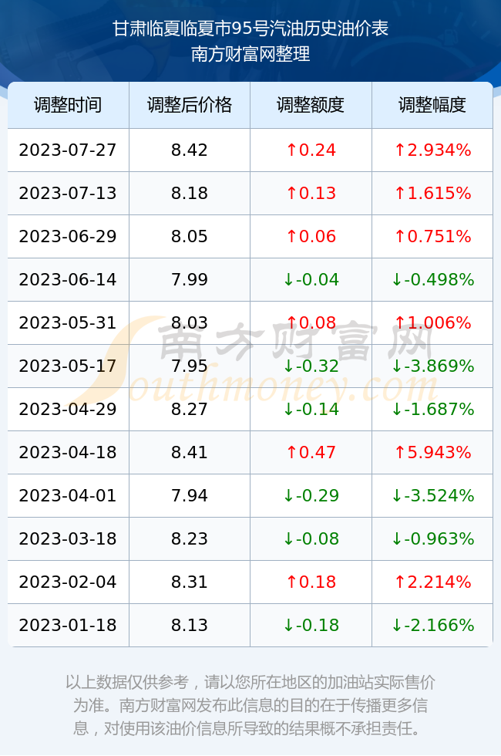Select the ↑0.24 adjustment value
501x756 pixels.
pos(311,150)
